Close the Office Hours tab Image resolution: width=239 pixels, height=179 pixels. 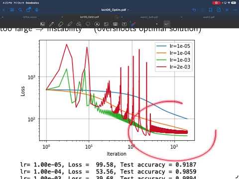pos(2,17)
